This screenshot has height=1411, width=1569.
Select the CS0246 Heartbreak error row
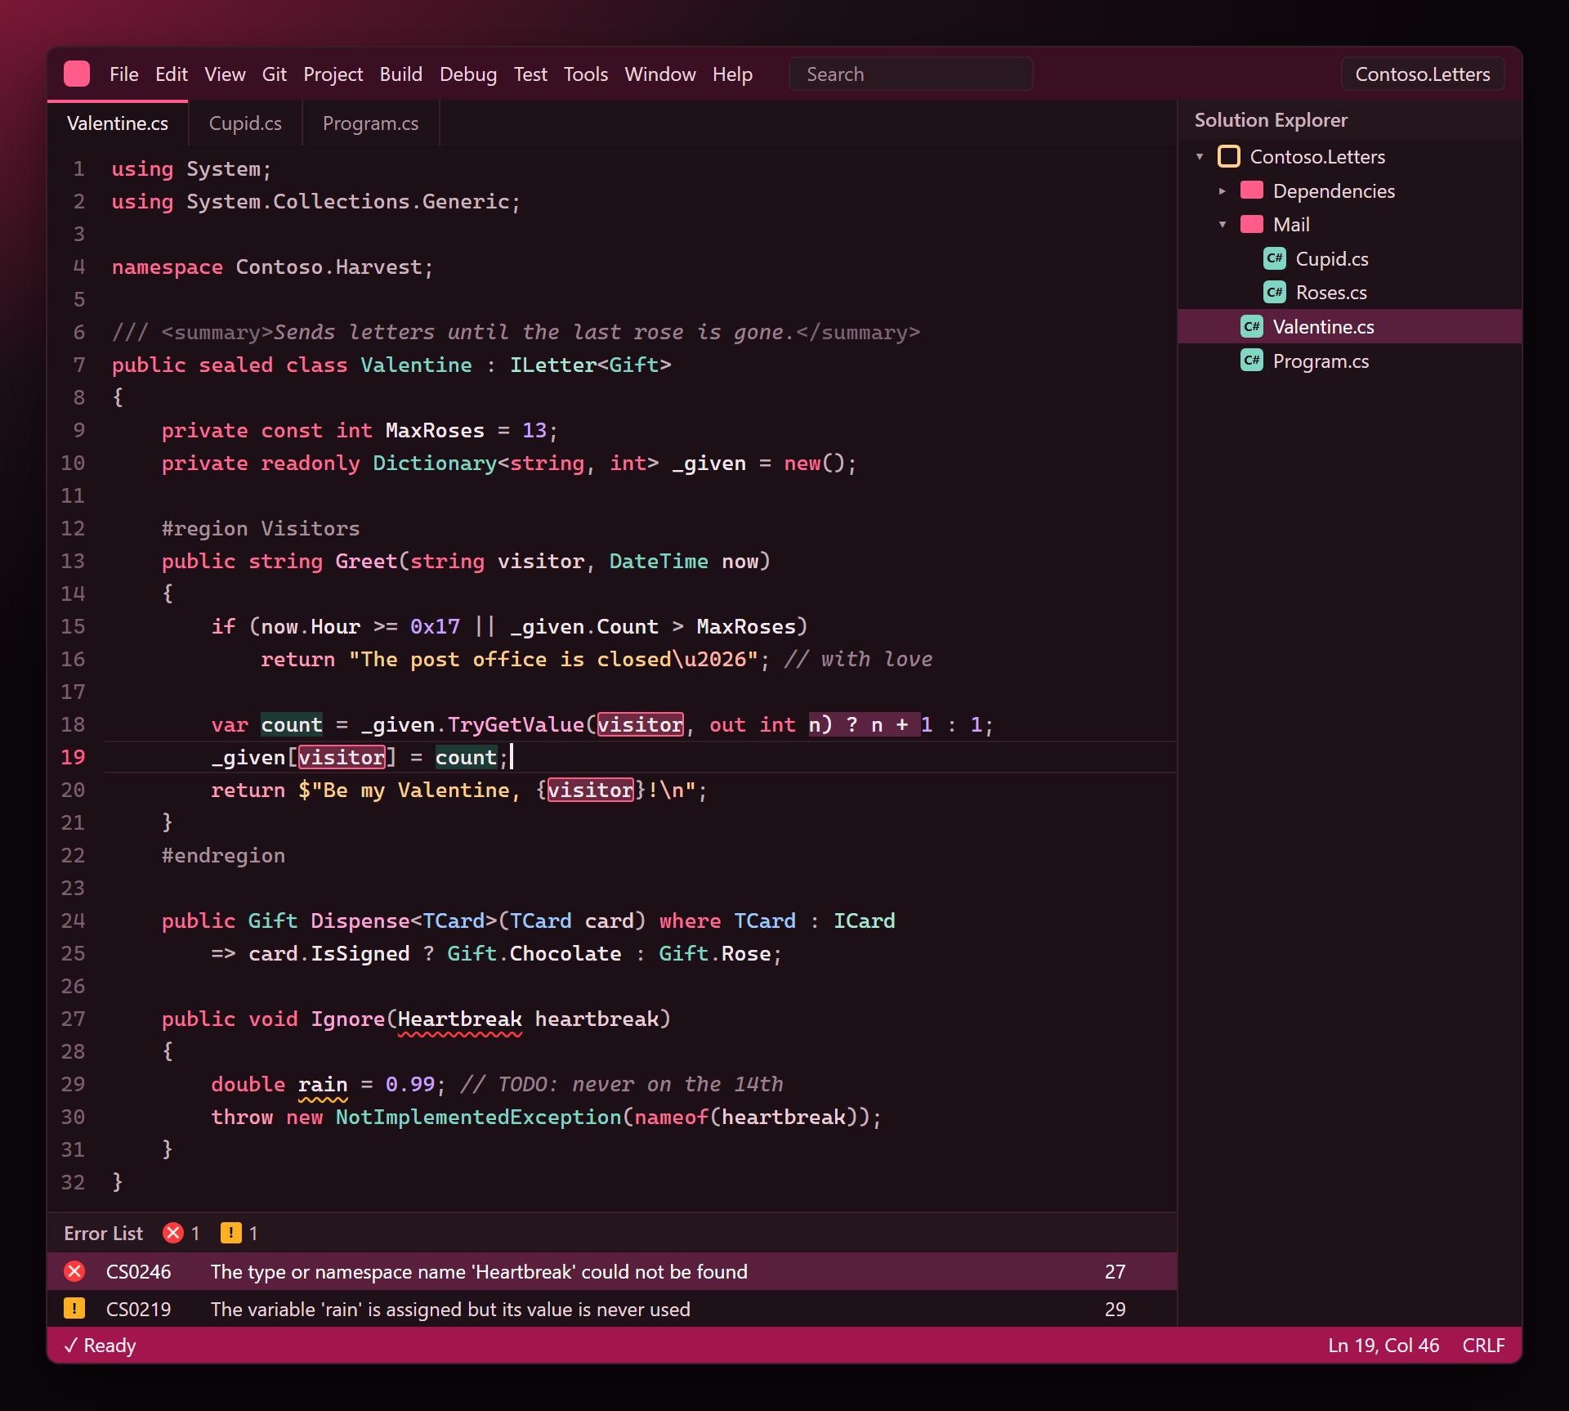612,1271
